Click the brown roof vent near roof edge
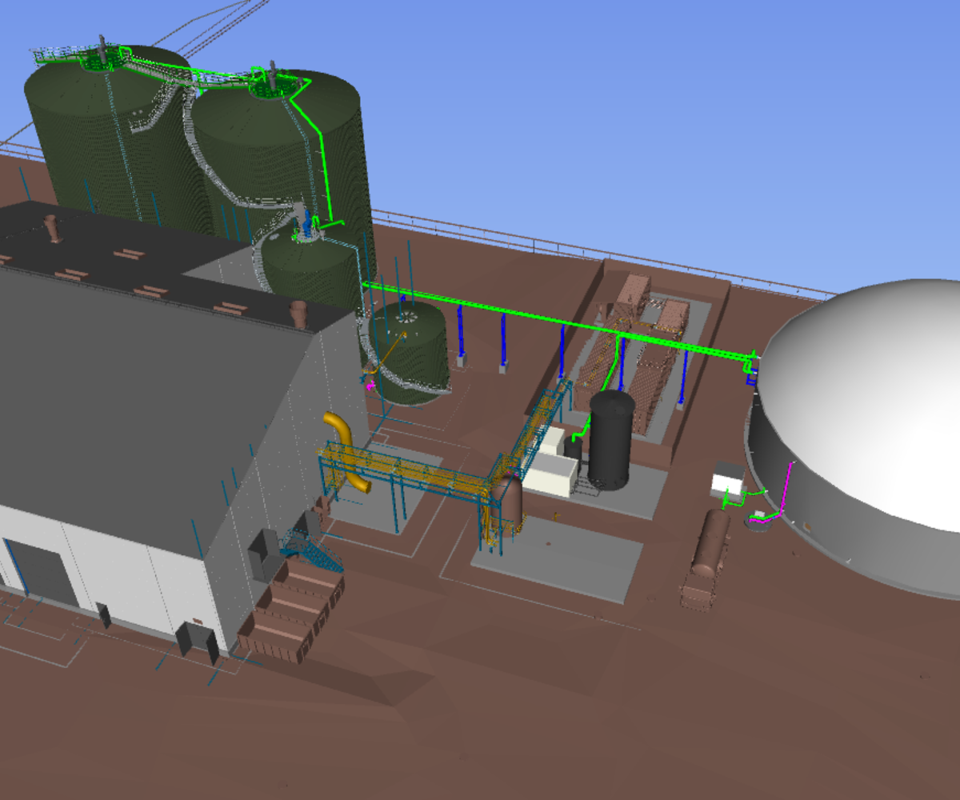960x800 pixels. click(x=299, y=314)
